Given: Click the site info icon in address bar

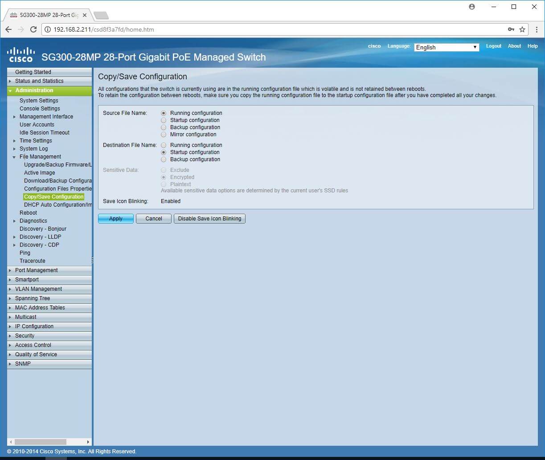Looking at the screenshot, I should 48,29.
